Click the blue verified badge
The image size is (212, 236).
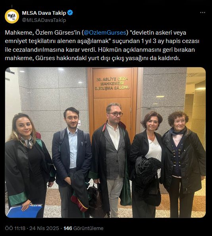click(x=70, y=13)
